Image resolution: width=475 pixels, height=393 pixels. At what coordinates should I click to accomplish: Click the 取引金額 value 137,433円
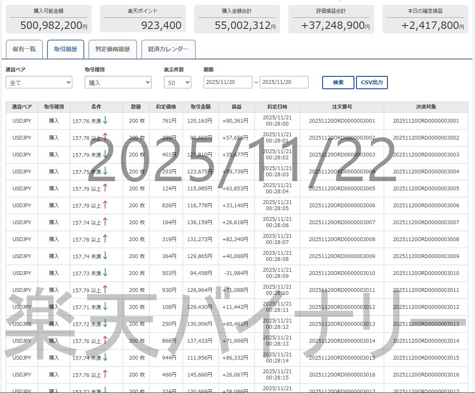[199, 341]
